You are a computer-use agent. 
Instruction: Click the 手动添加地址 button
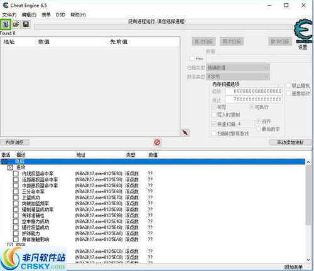pyautogui.click(x=290, y=142)
